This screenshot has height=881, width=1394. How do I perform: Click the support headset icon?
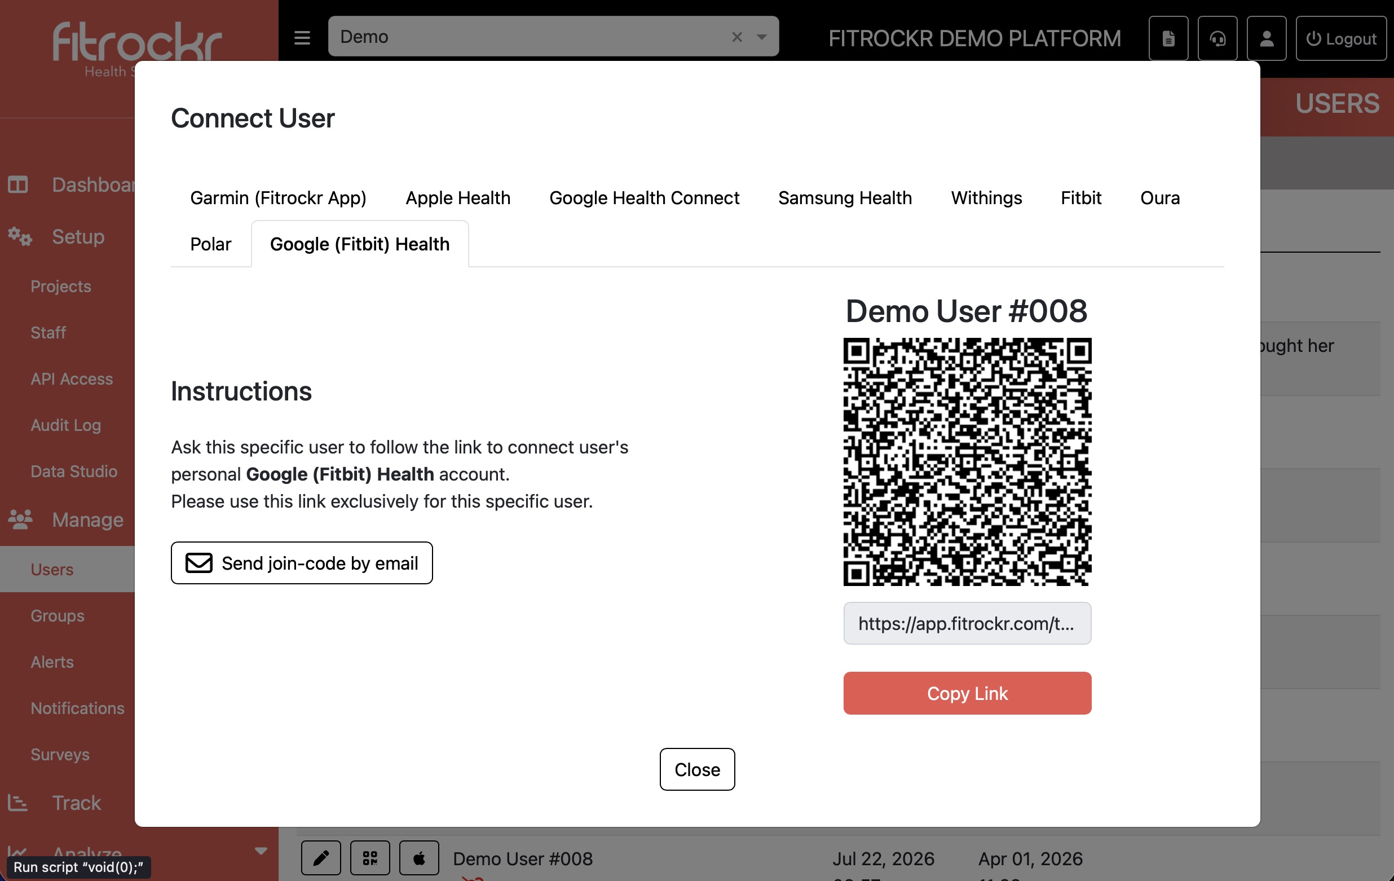(1217, 38)
